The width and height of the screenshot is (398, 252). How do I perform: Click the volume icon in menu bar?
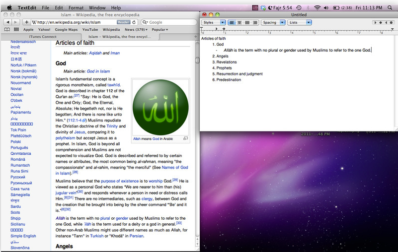326,7
